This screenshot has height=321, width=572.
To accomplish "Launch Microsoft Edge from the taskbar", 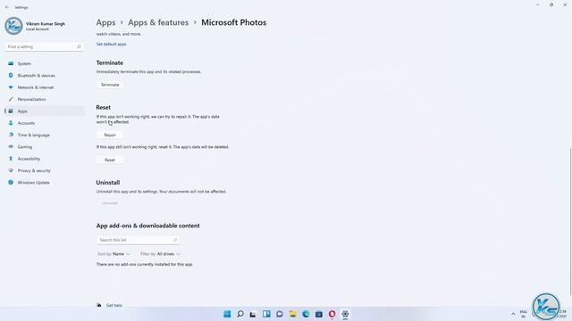I will 306,314.
